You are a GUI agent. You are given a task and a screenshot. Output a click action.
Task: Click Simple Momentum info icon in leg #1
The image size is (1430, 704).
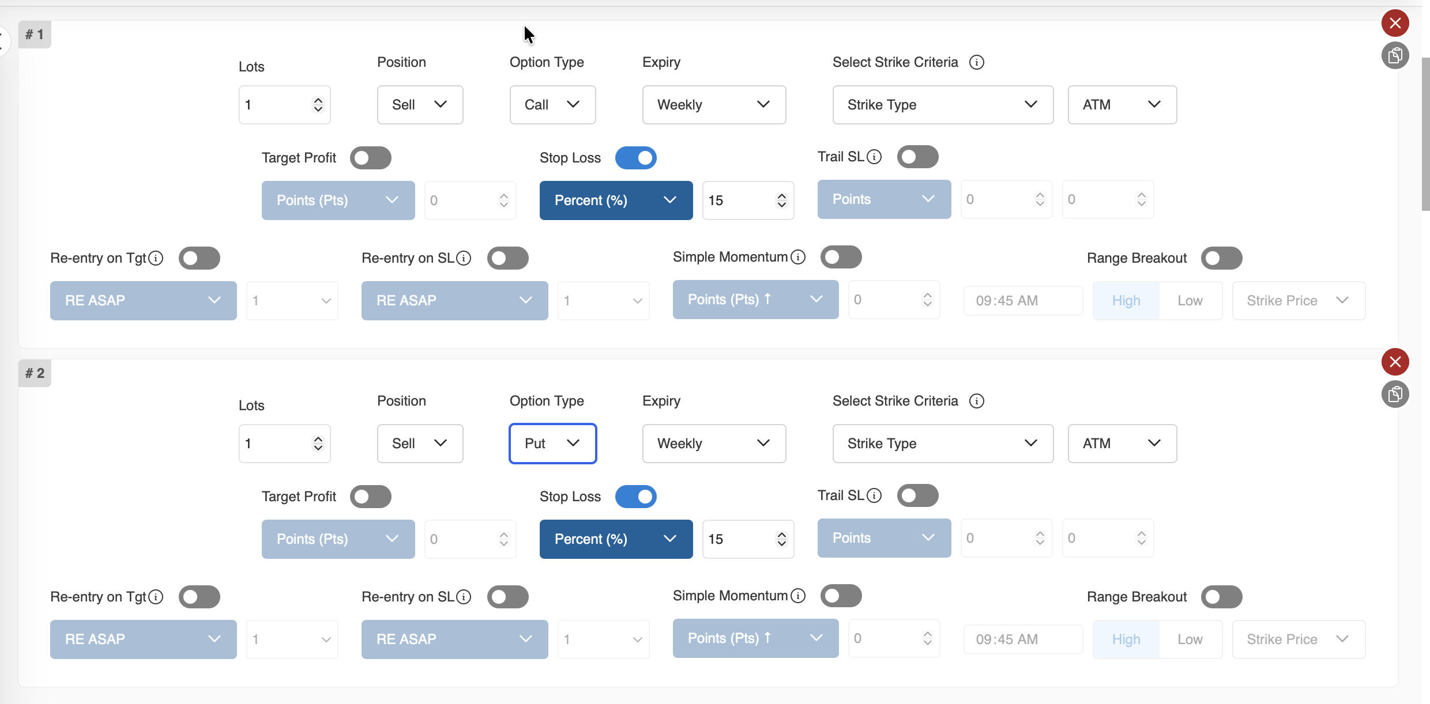(x=798, y=257)
